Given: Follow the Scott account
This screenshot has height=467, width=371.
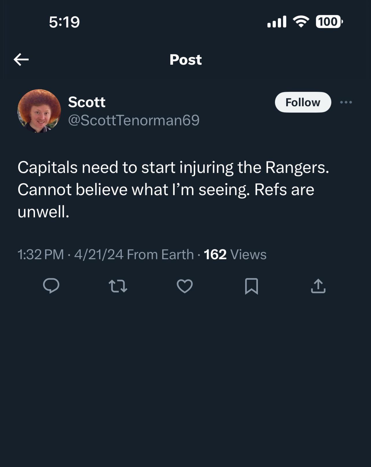Looking at the screenshot, I should [303, 102].
